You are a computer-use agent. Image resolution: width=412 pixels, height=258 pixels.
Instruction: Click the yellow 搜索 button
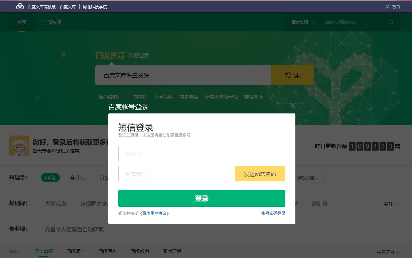pyautogui.click(x=292, y=75)
